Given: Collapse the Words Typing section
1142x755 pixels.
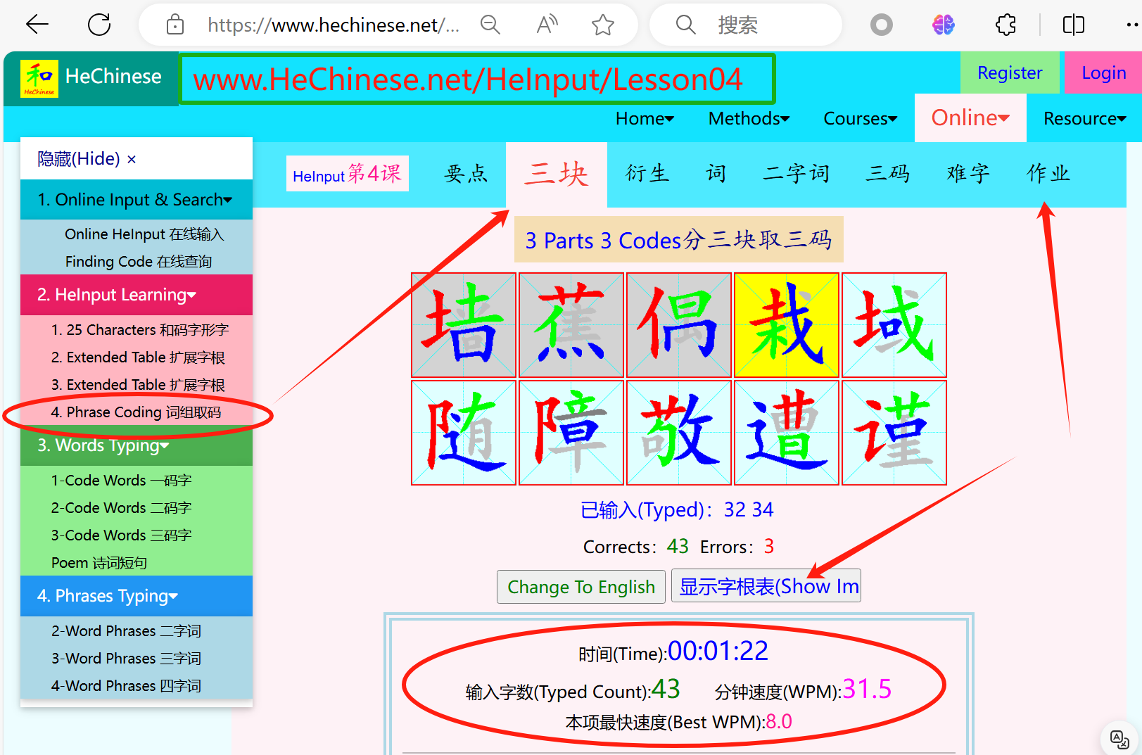Looking at the screenshot, I should (x=137, y=445).
